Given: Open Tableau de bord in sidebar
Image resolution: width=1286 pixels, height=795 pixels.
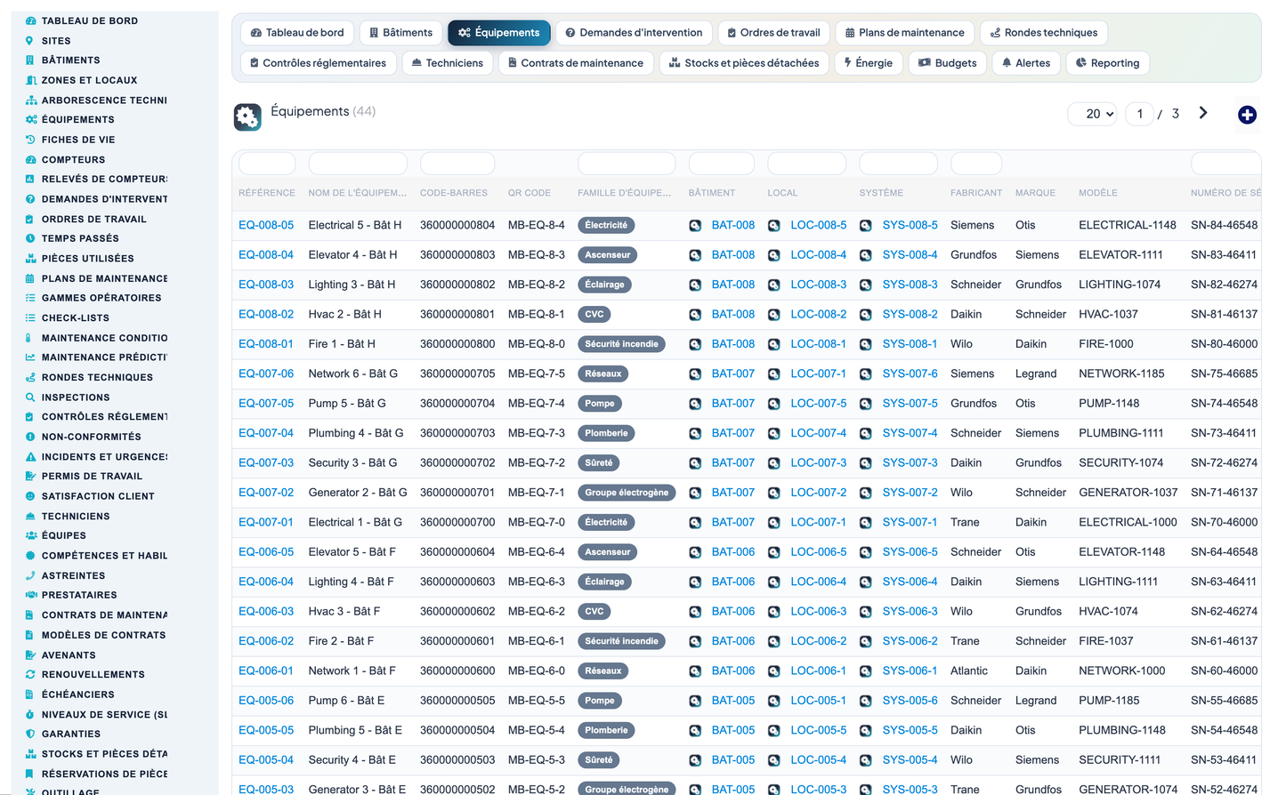Looking at the screenshot, I should pos(89,20).
